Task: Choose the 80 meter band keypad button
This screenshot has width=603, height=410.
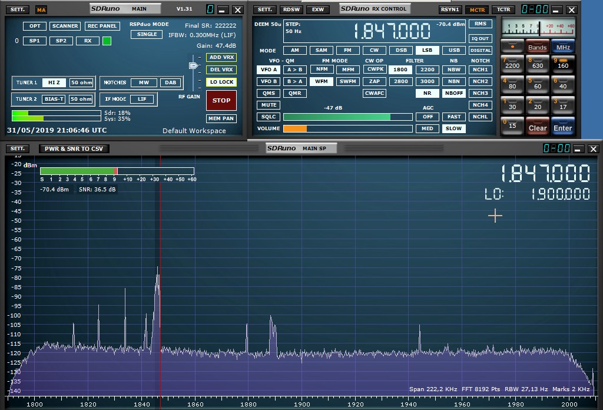Action: point(512,85)
